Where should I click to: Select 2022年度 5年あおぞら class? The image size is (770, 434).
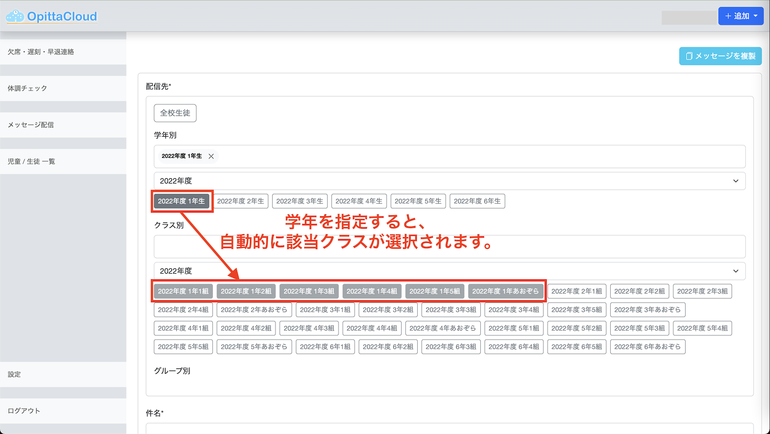point(254,347)
